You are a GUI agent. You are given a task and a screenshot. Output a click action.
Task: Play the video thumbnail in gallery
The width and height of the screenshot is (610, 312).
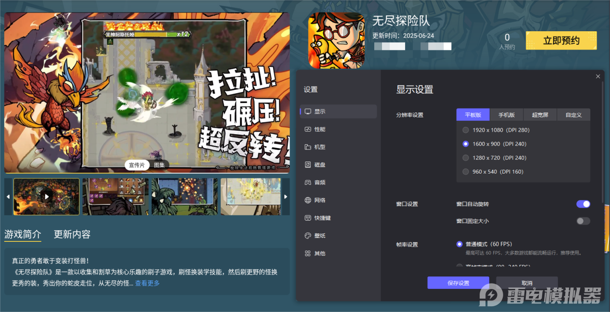point(47,197)
